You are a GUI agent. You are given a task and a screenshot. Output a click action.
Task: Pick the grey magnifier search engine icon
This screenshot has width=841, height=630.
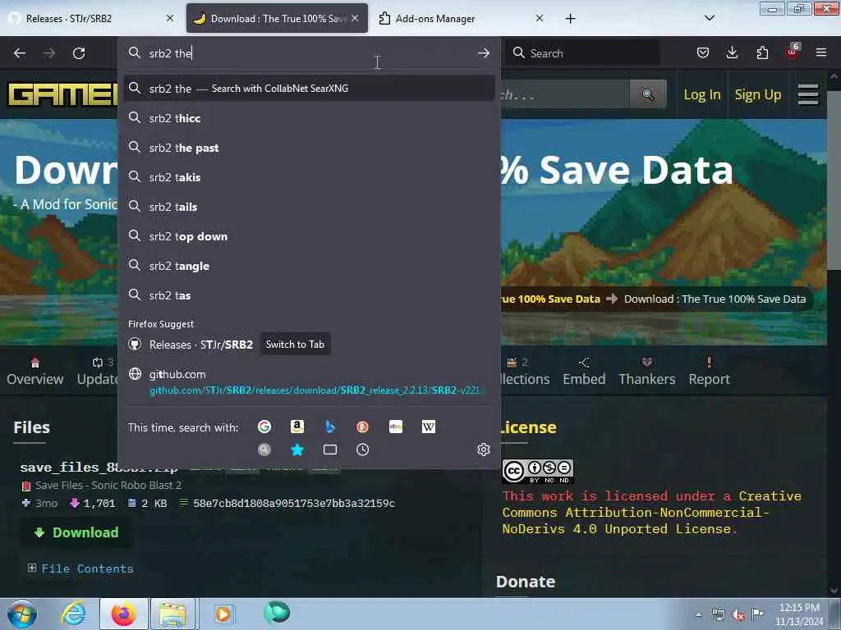click(264, 450)
